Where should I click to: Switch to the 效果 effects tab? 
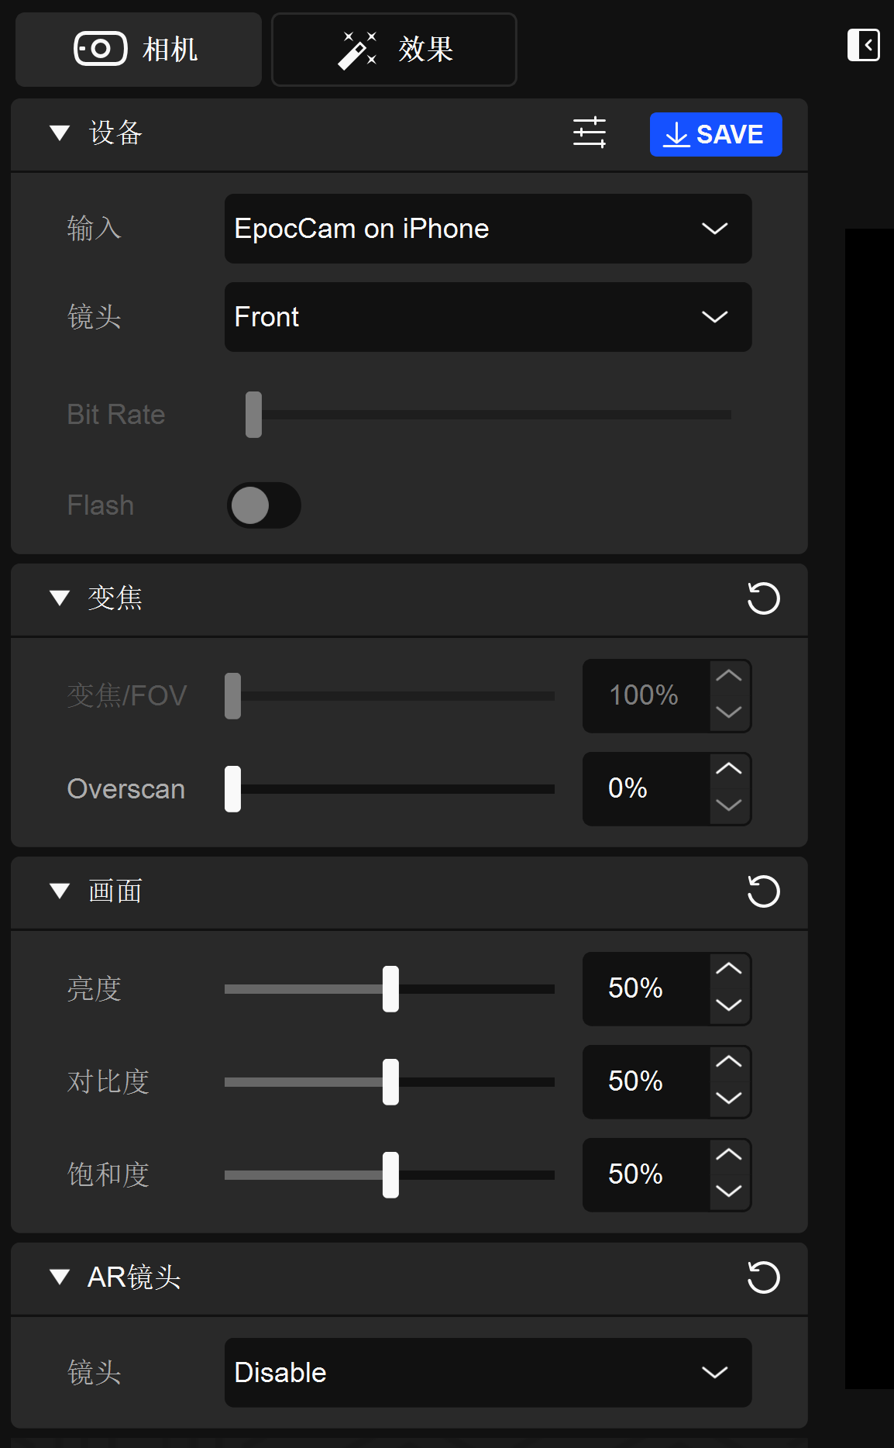click(394, 50)
